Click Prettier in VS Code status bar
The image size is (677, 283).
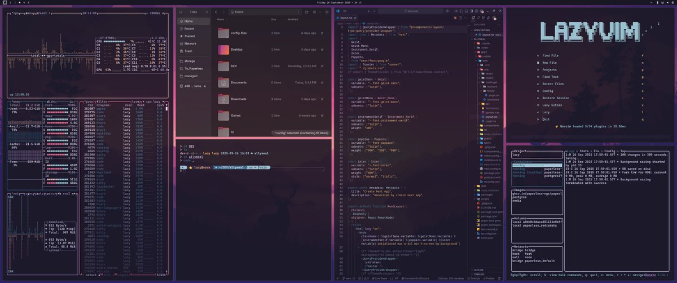point(489,278)
